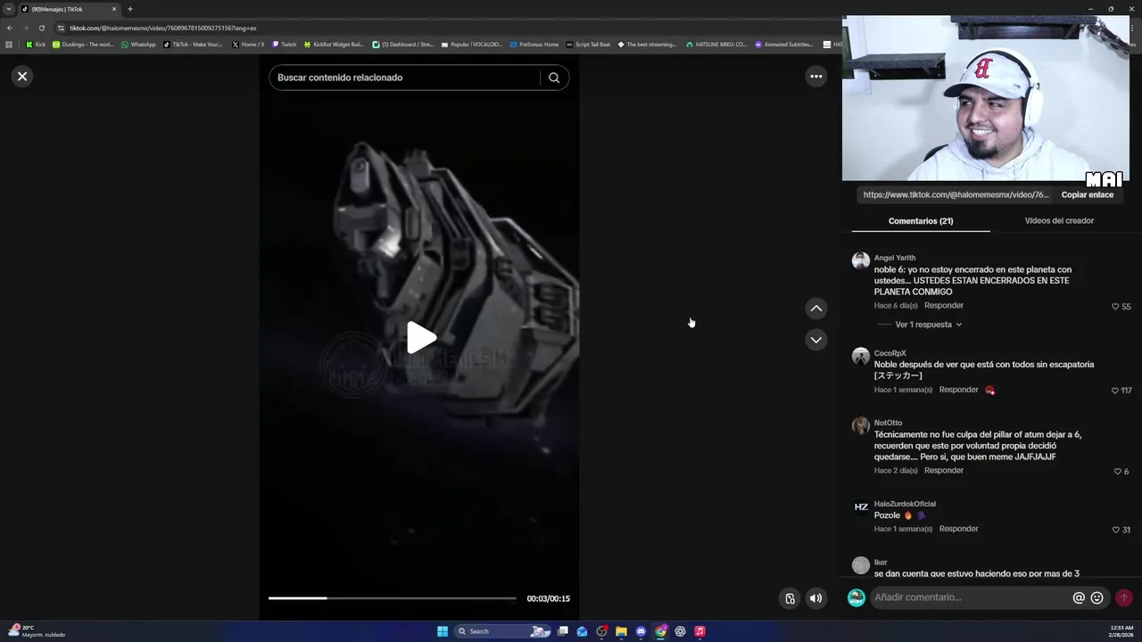Screen dimensions: 1142x642
Task: Like Angel Yarith's comment heart
Action: coord(1115,307)
